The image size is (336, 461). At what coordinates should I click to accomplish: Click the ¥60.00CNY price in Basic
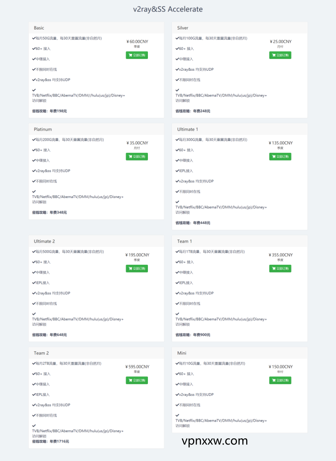tap(137, 42)
